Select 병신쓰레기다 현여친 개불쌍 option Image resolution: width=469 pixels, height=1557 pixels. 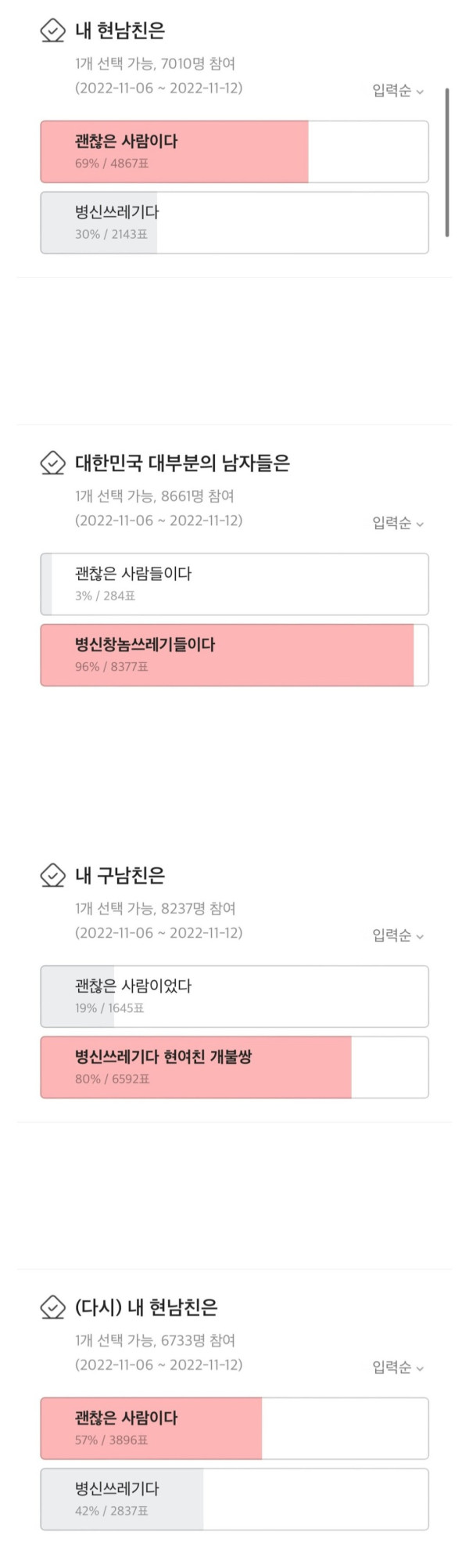click(234, 1067)
